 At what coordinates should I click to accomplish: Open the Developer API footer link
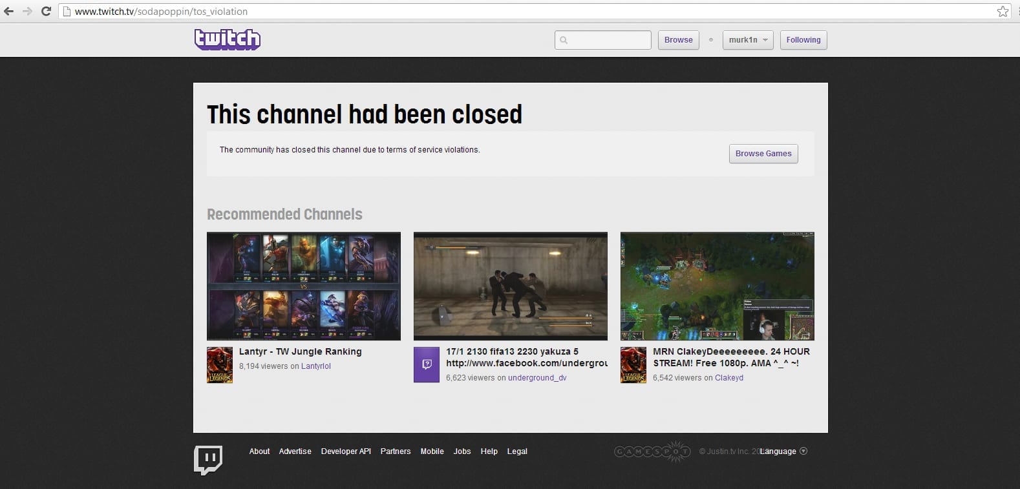(x=346, y=452)
